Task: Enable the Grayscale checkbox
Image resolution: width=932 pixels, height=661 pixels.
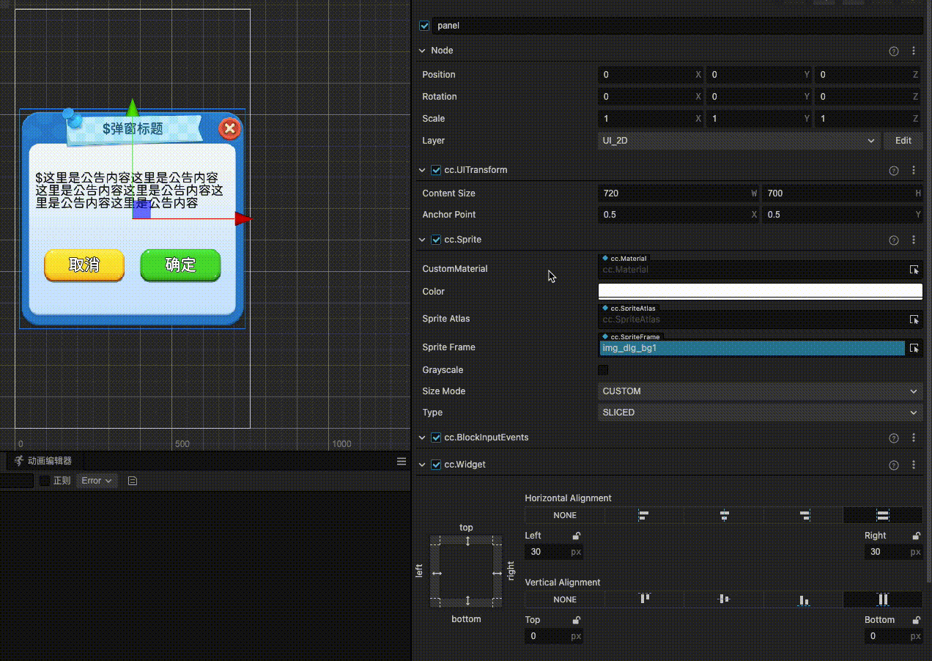Action: (x=603, y=370)
